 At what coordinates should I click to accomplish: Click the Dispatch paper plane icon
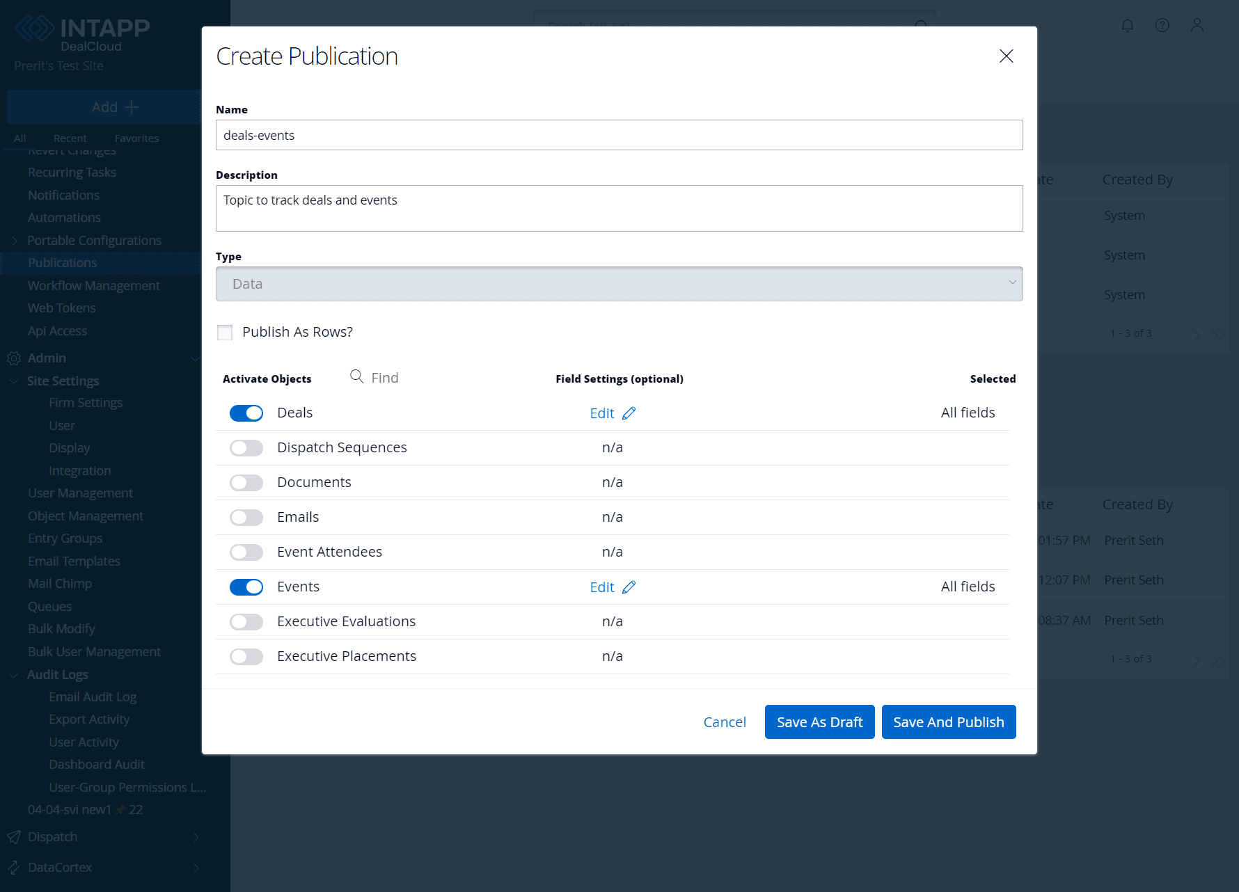(x=14, y=837)
